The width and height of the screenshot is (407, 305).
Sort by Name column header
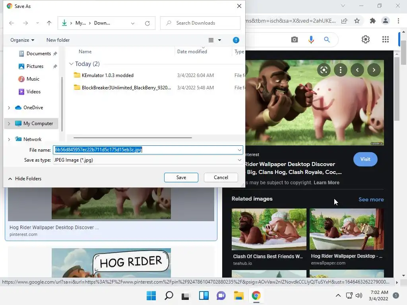pos(85,52)
